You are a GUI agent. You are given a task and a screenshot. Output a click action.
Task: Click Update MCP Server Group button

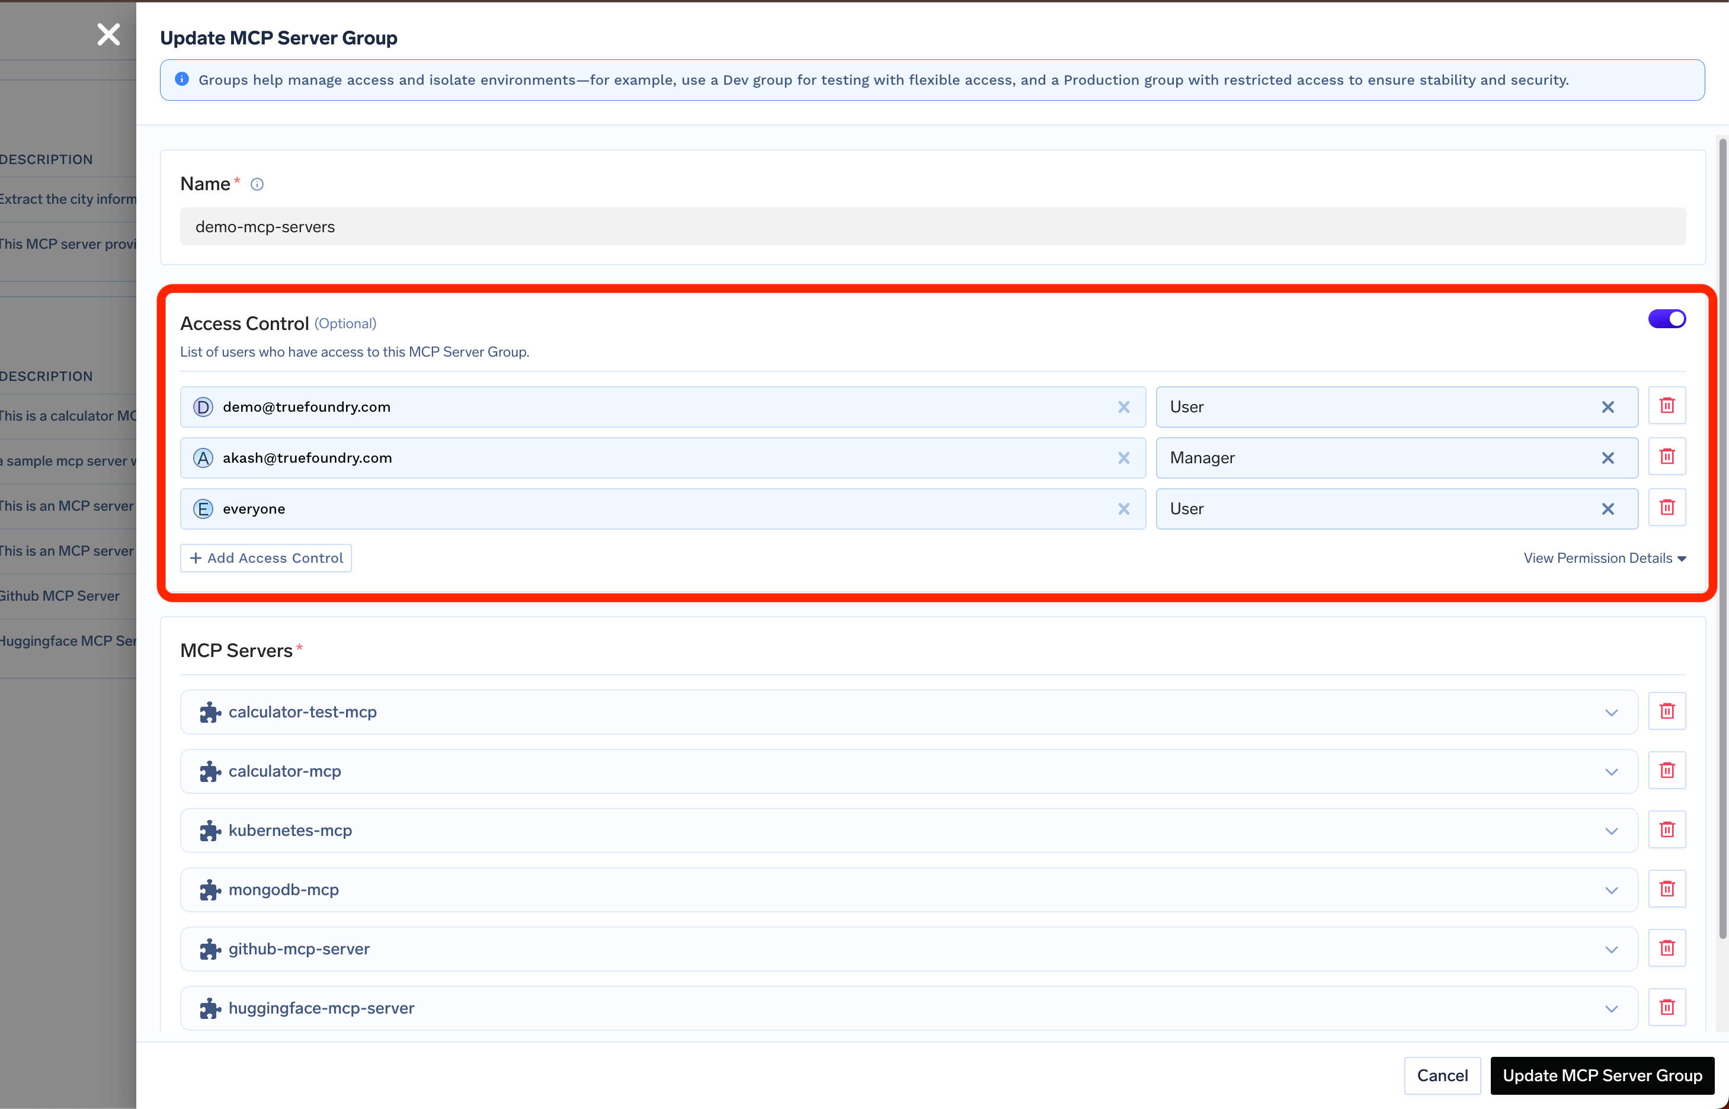[x=1602, y=1075]
